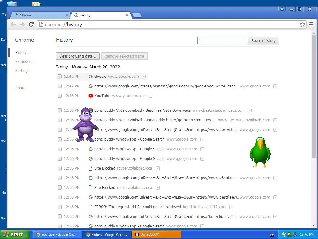This screenshot has height=239, width=318.
Task: Bookmark this page with the star icon
Action: point(302,25)
